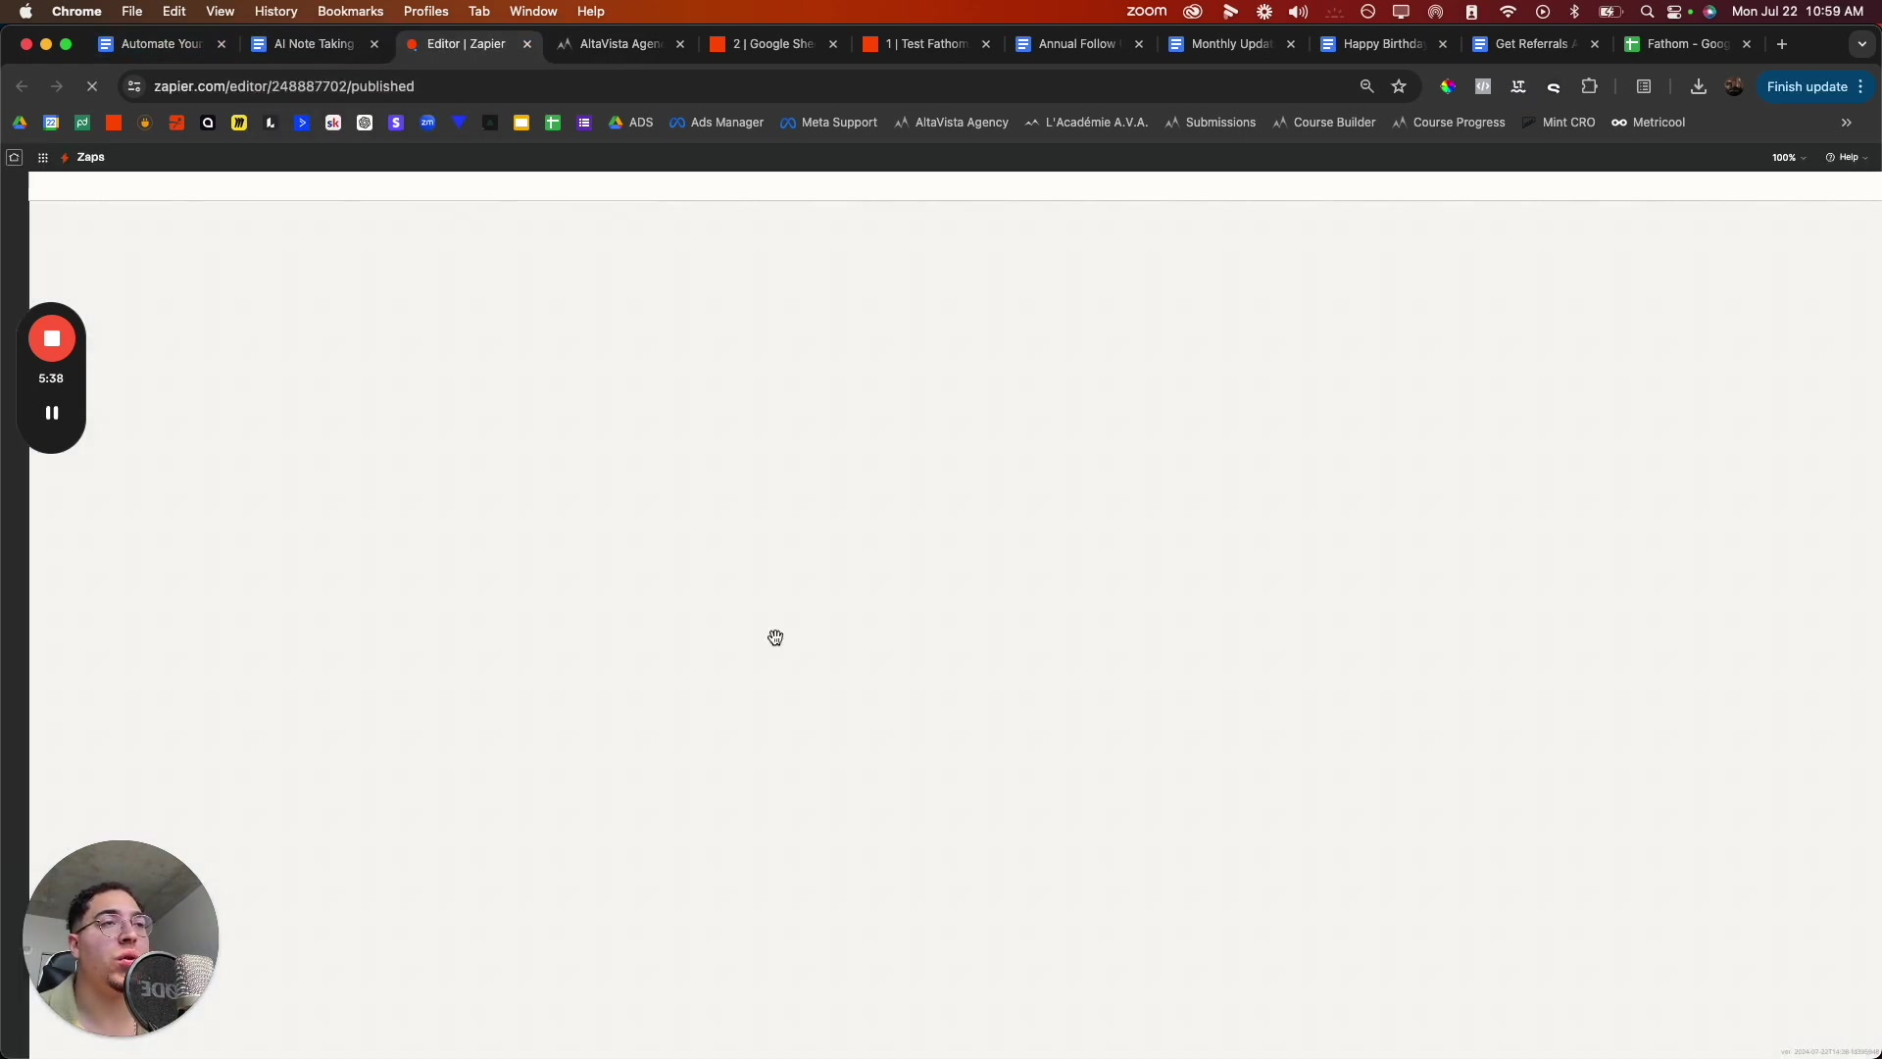Open Mint CRO bookmark
Image resolution: width=1882 pixels, height=1059 pixels.
1559,123
